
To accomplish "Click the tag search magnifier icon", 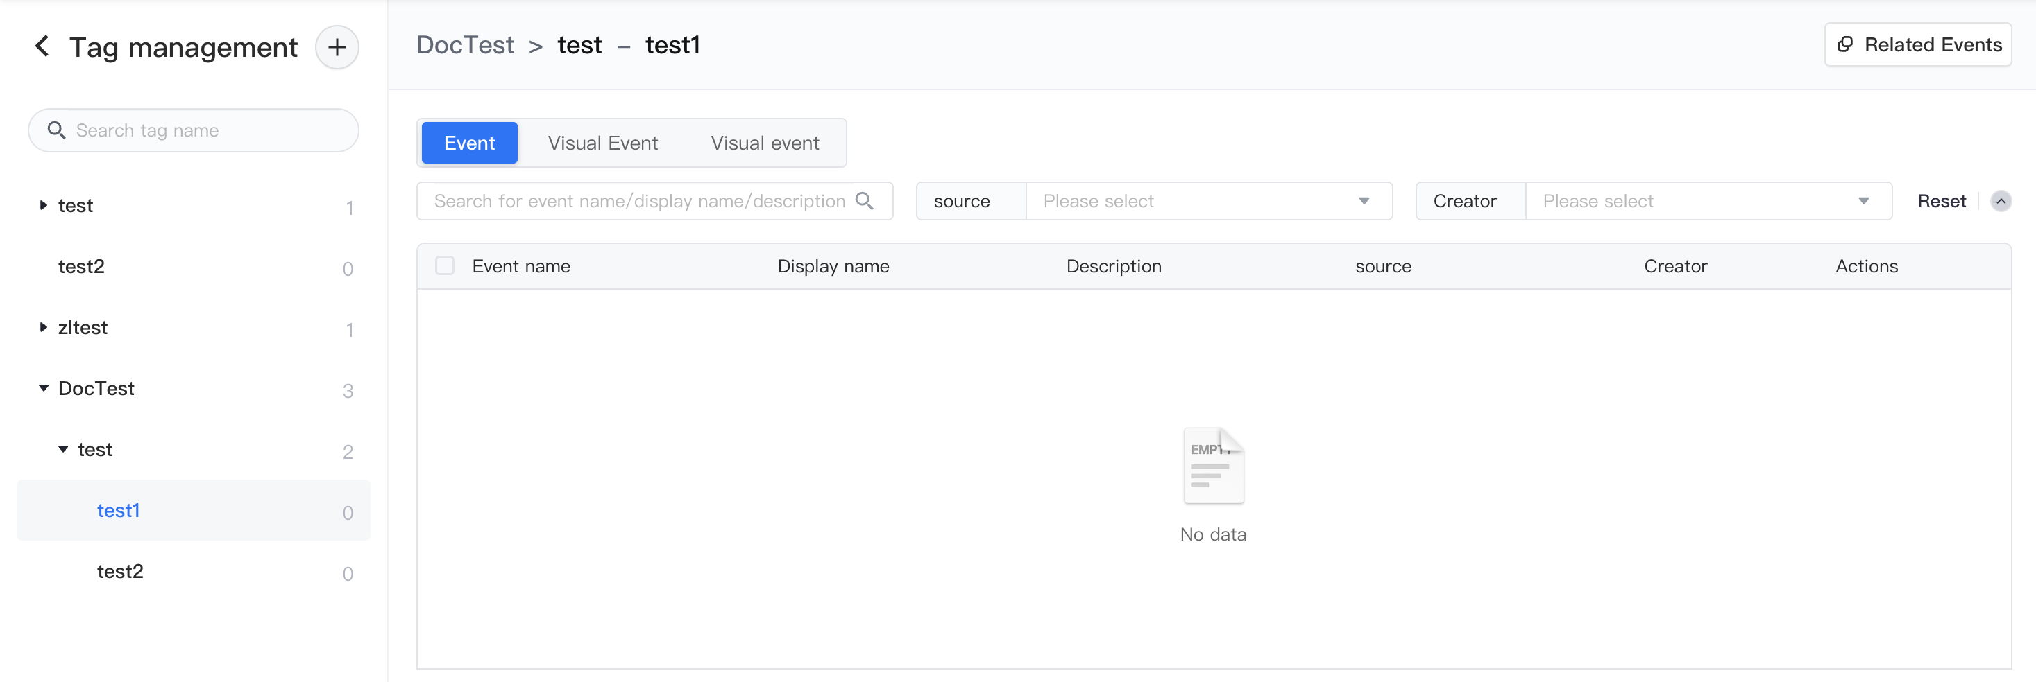I will (x=56, y=130).
